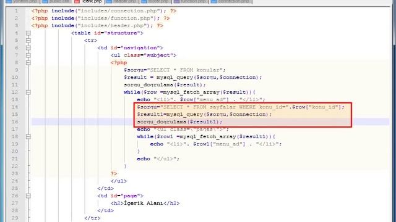This screenshot has width=396, height=222.
Task: Click the closing </ul> tag on line 24
Action: pos(119,181)
